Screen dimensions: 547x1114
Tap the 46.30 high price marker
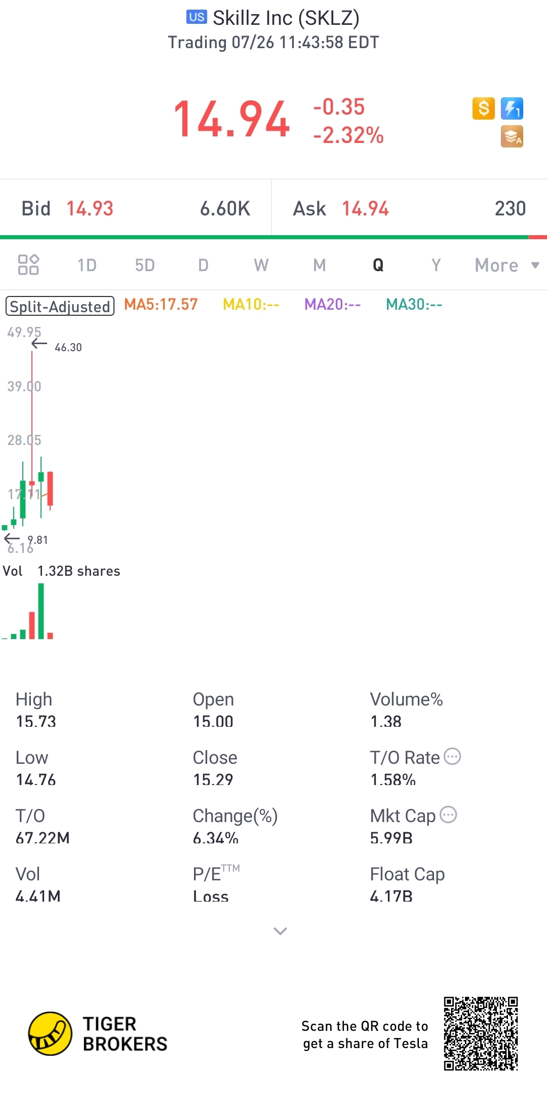tap(68, 347)
